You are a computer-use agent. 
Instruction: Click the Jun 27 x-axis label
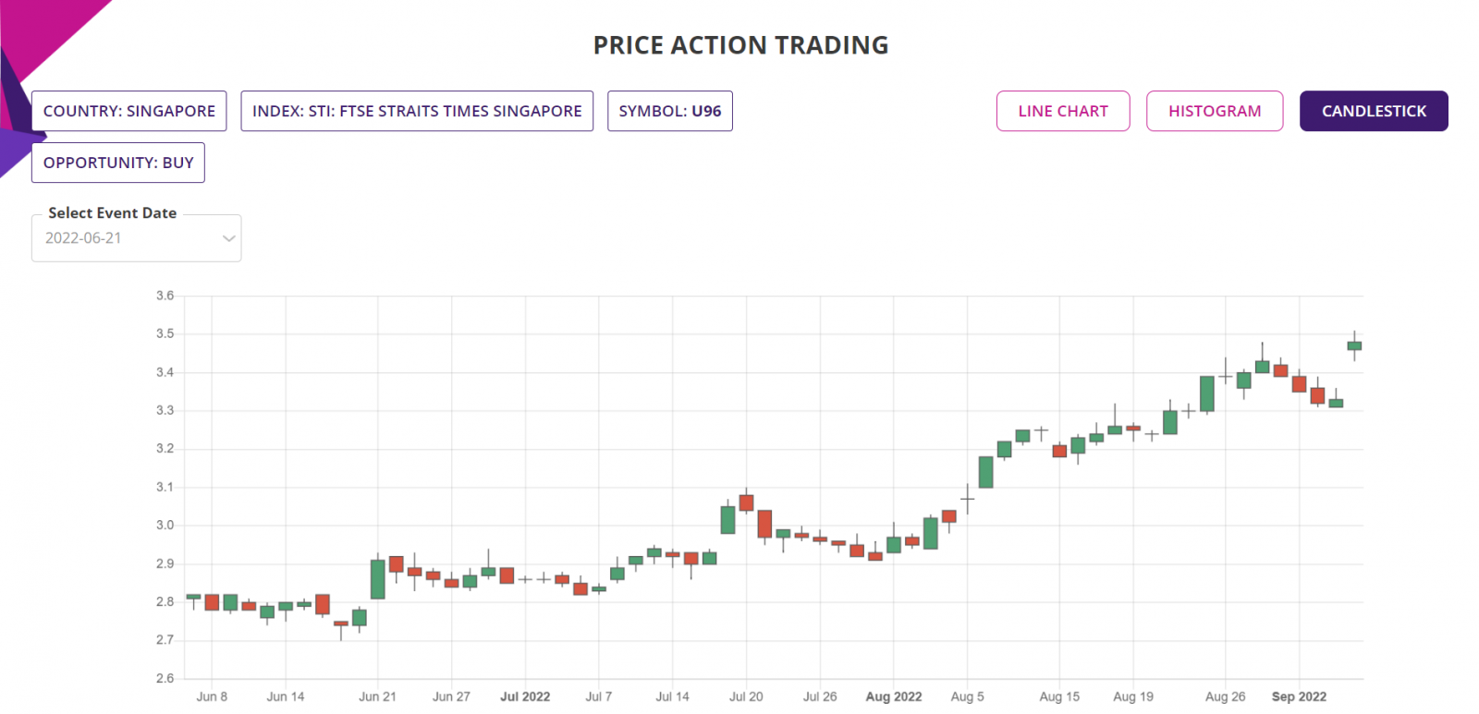click(451, 696)
